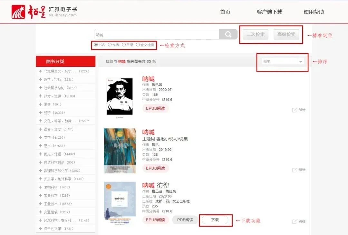Click the search input field containing 呐喊
Screen dimensions: 348x235
(x=157, y=34)
